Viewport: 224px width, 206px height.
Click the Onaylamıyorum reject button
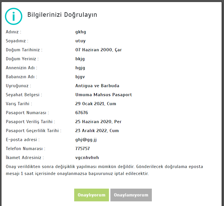[131, 195]
